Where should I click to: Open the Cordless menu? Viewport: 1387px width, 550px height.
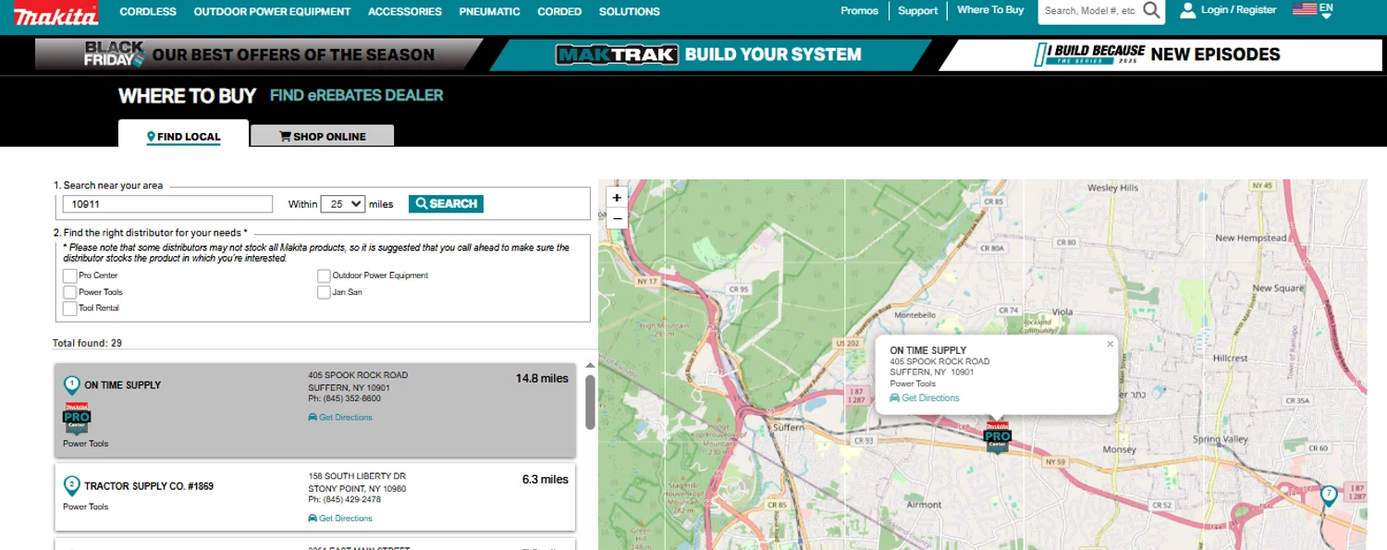148,12
